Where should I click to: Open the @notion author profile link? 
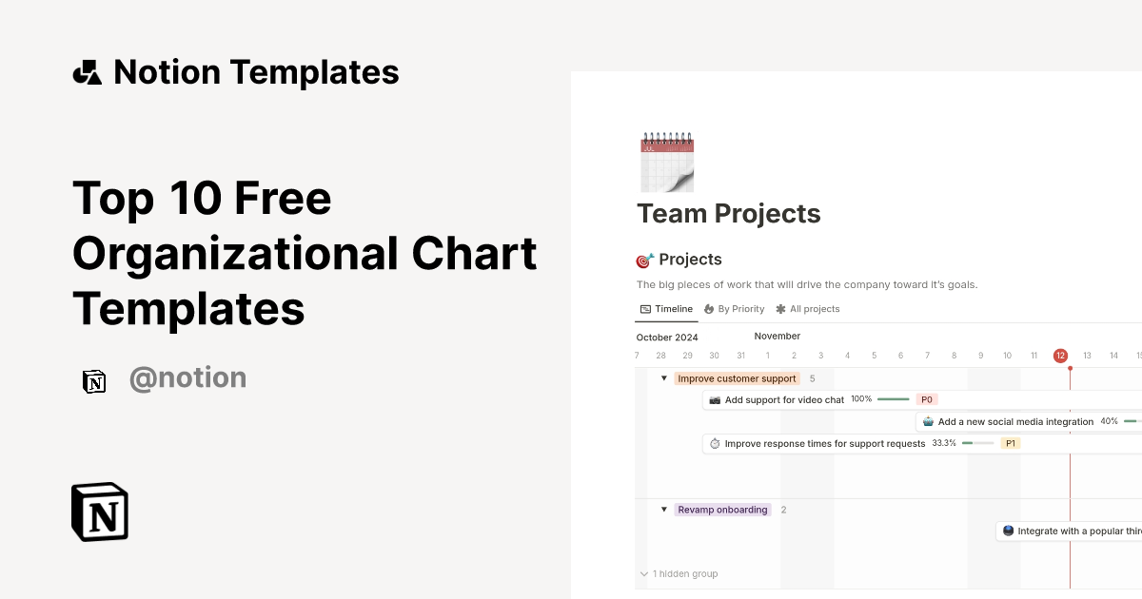click(x=187, y=377)
